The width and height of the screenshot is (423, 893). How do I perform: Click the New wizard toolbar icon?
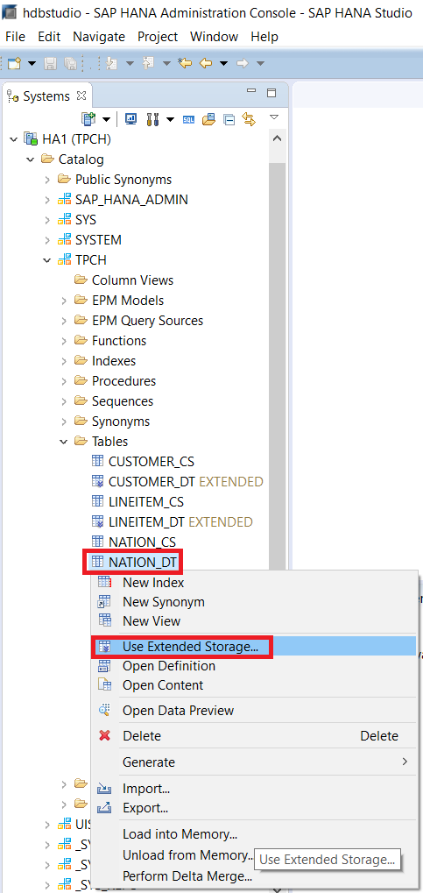coord(14,63)
